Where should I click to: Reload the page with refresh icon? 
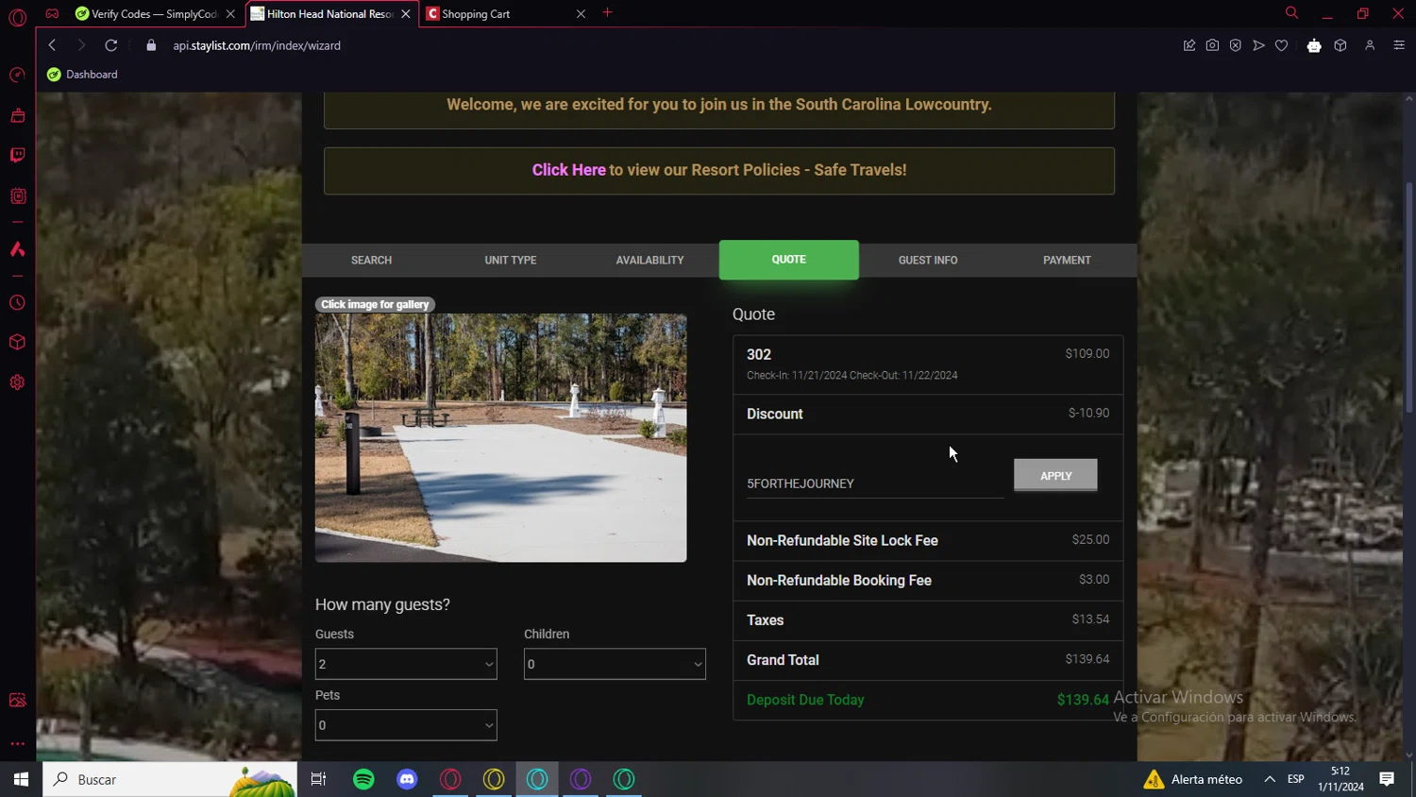[110, 45]
